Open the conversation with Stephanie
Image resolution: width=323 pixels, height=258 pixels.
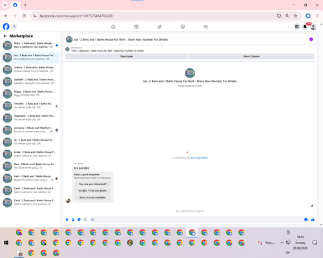(x=30, y=117)
